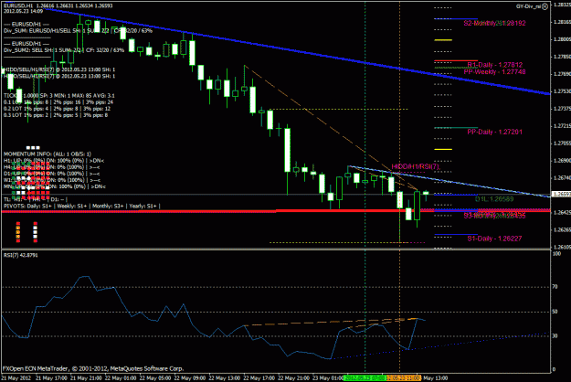The width and height of the screenshot is (571, 382).
Task: Click the yellow pivot segment near 1.2800
Action: point(443,40)
